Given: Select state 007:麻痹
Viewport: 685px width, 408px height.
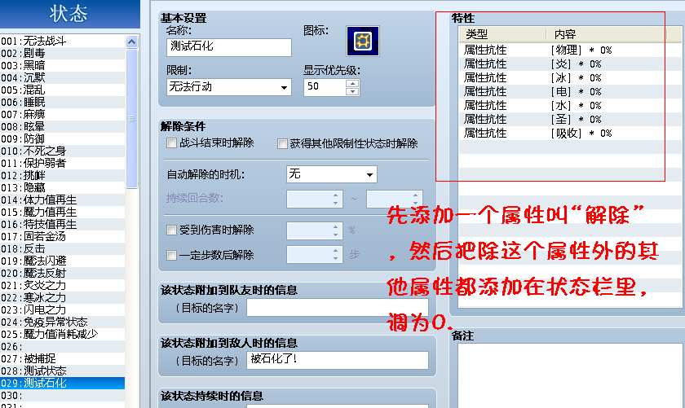Looking at the screenshot, I should pos(63,114).
